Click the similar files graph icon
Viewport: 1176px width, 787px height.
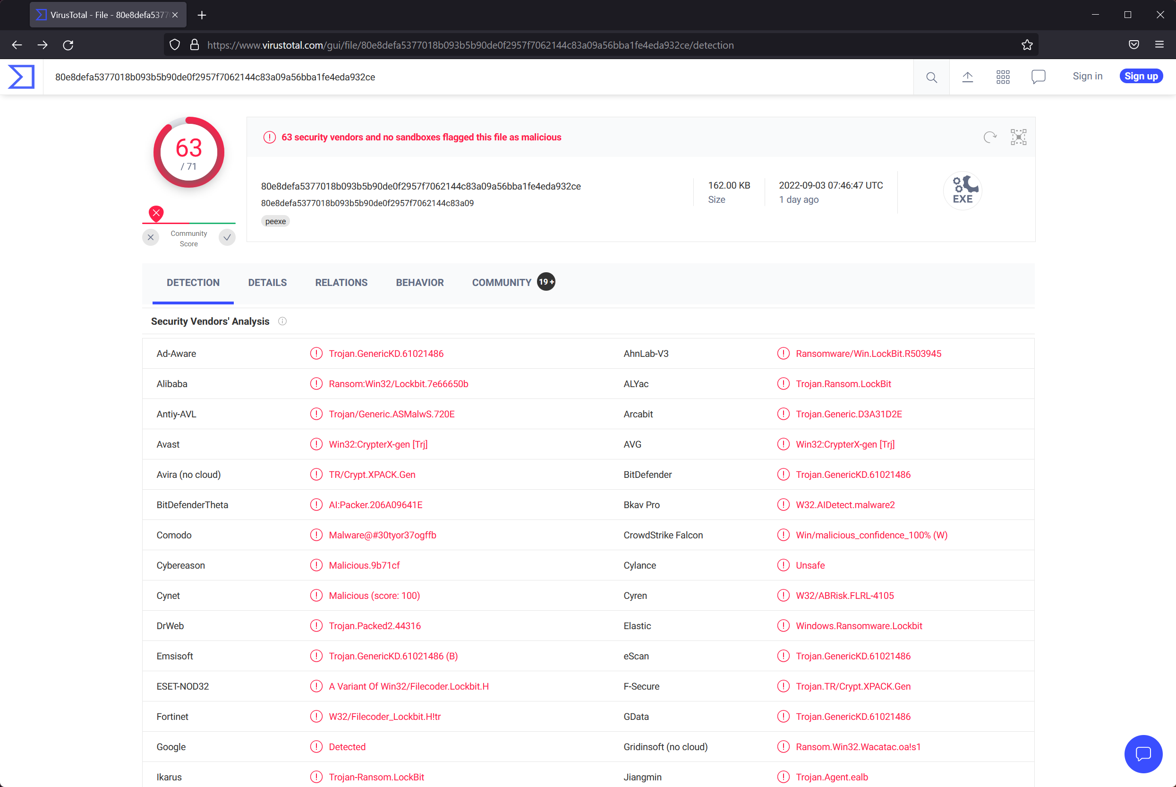tap(1018, 137)
